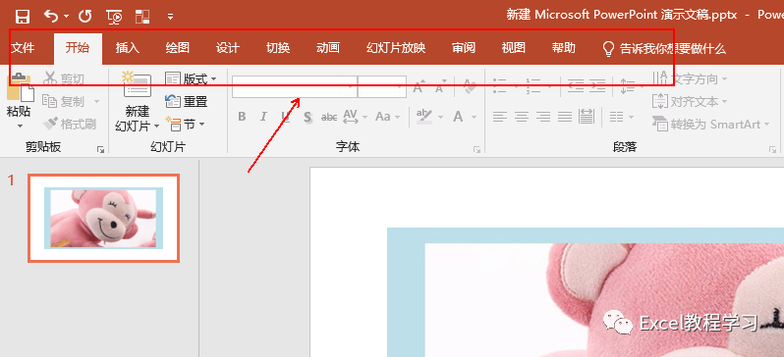784x357 pixels.
Task: Toggle justify text alignment
Action: pos(565,117)
